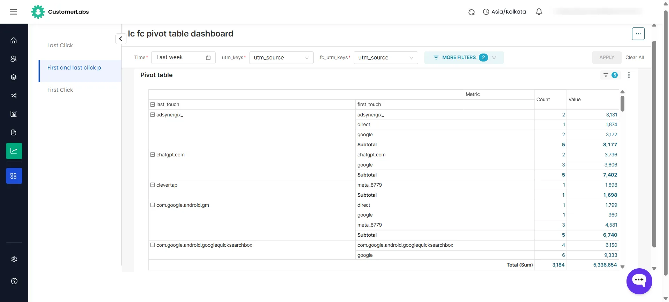The image size is (669, 302).
Task: Open the dashboard three-dot options button
Action: click(x=638, y=34)
